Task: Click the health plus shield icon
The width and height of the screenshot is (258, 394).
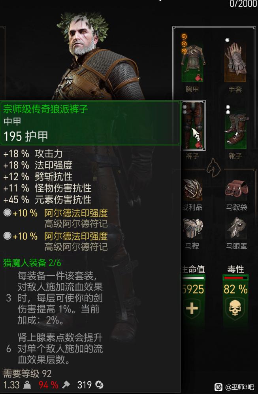Action: pyautogui.click(x=192, y=308)
